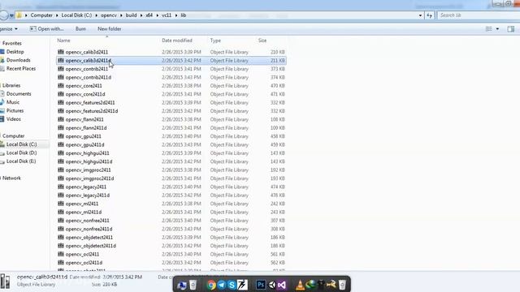Click the first recycle bin icon in dock
This screenshot has width=520, height=292.
(x=193, y=285)
